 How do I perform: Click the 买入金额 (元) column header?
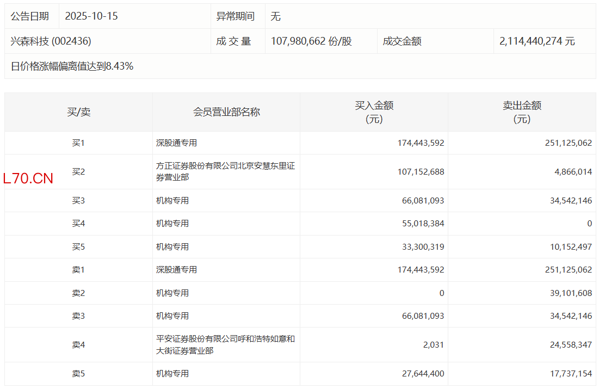pyautogui.click(x=374, y=112)
